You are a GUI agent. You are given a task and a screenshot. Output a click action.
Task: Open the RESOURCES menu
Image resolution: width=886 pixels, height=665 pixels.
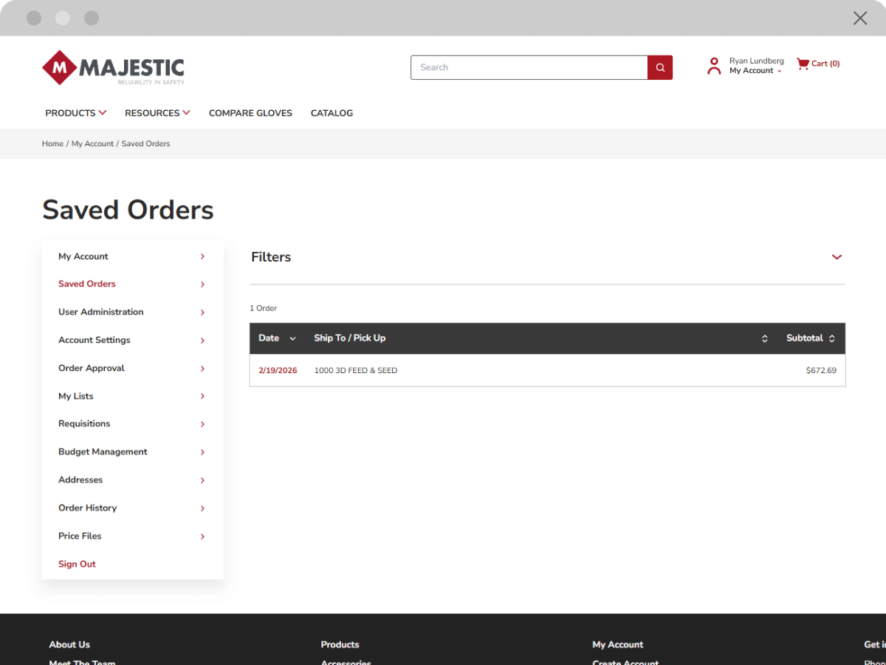pos(157,112)
